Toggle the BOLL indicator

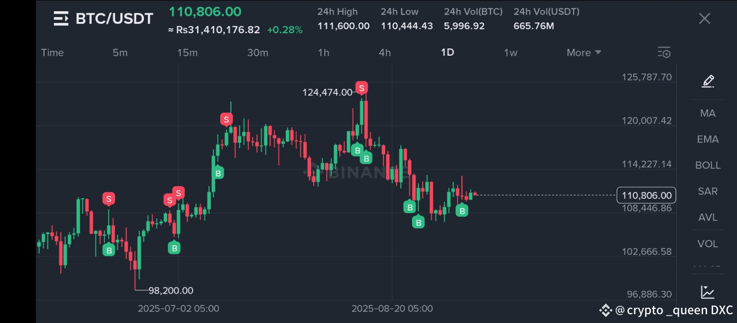pos(708,165)
